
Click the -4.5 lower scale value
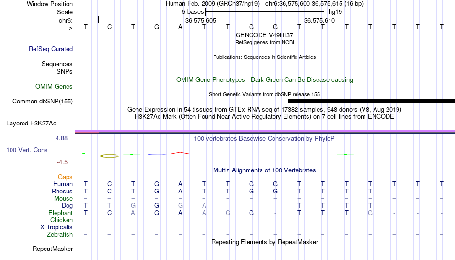[x=62, y=162]
